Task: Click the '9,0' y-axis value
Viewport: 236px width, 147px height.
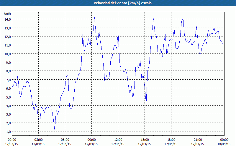Action: 8,63
